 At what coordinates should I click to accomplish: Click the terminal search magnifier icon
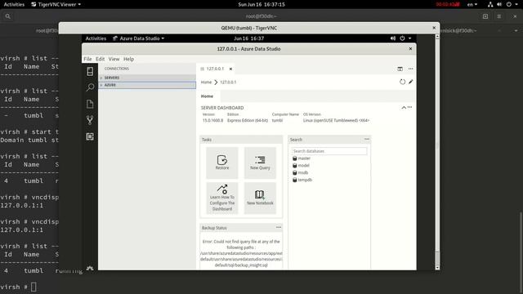8,16
